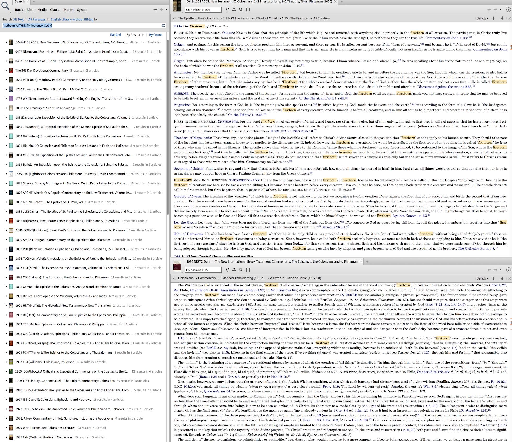Viewport: 512px width, 442px height.
Task: Show resource info for the ACCS panel
Action: 508,10
